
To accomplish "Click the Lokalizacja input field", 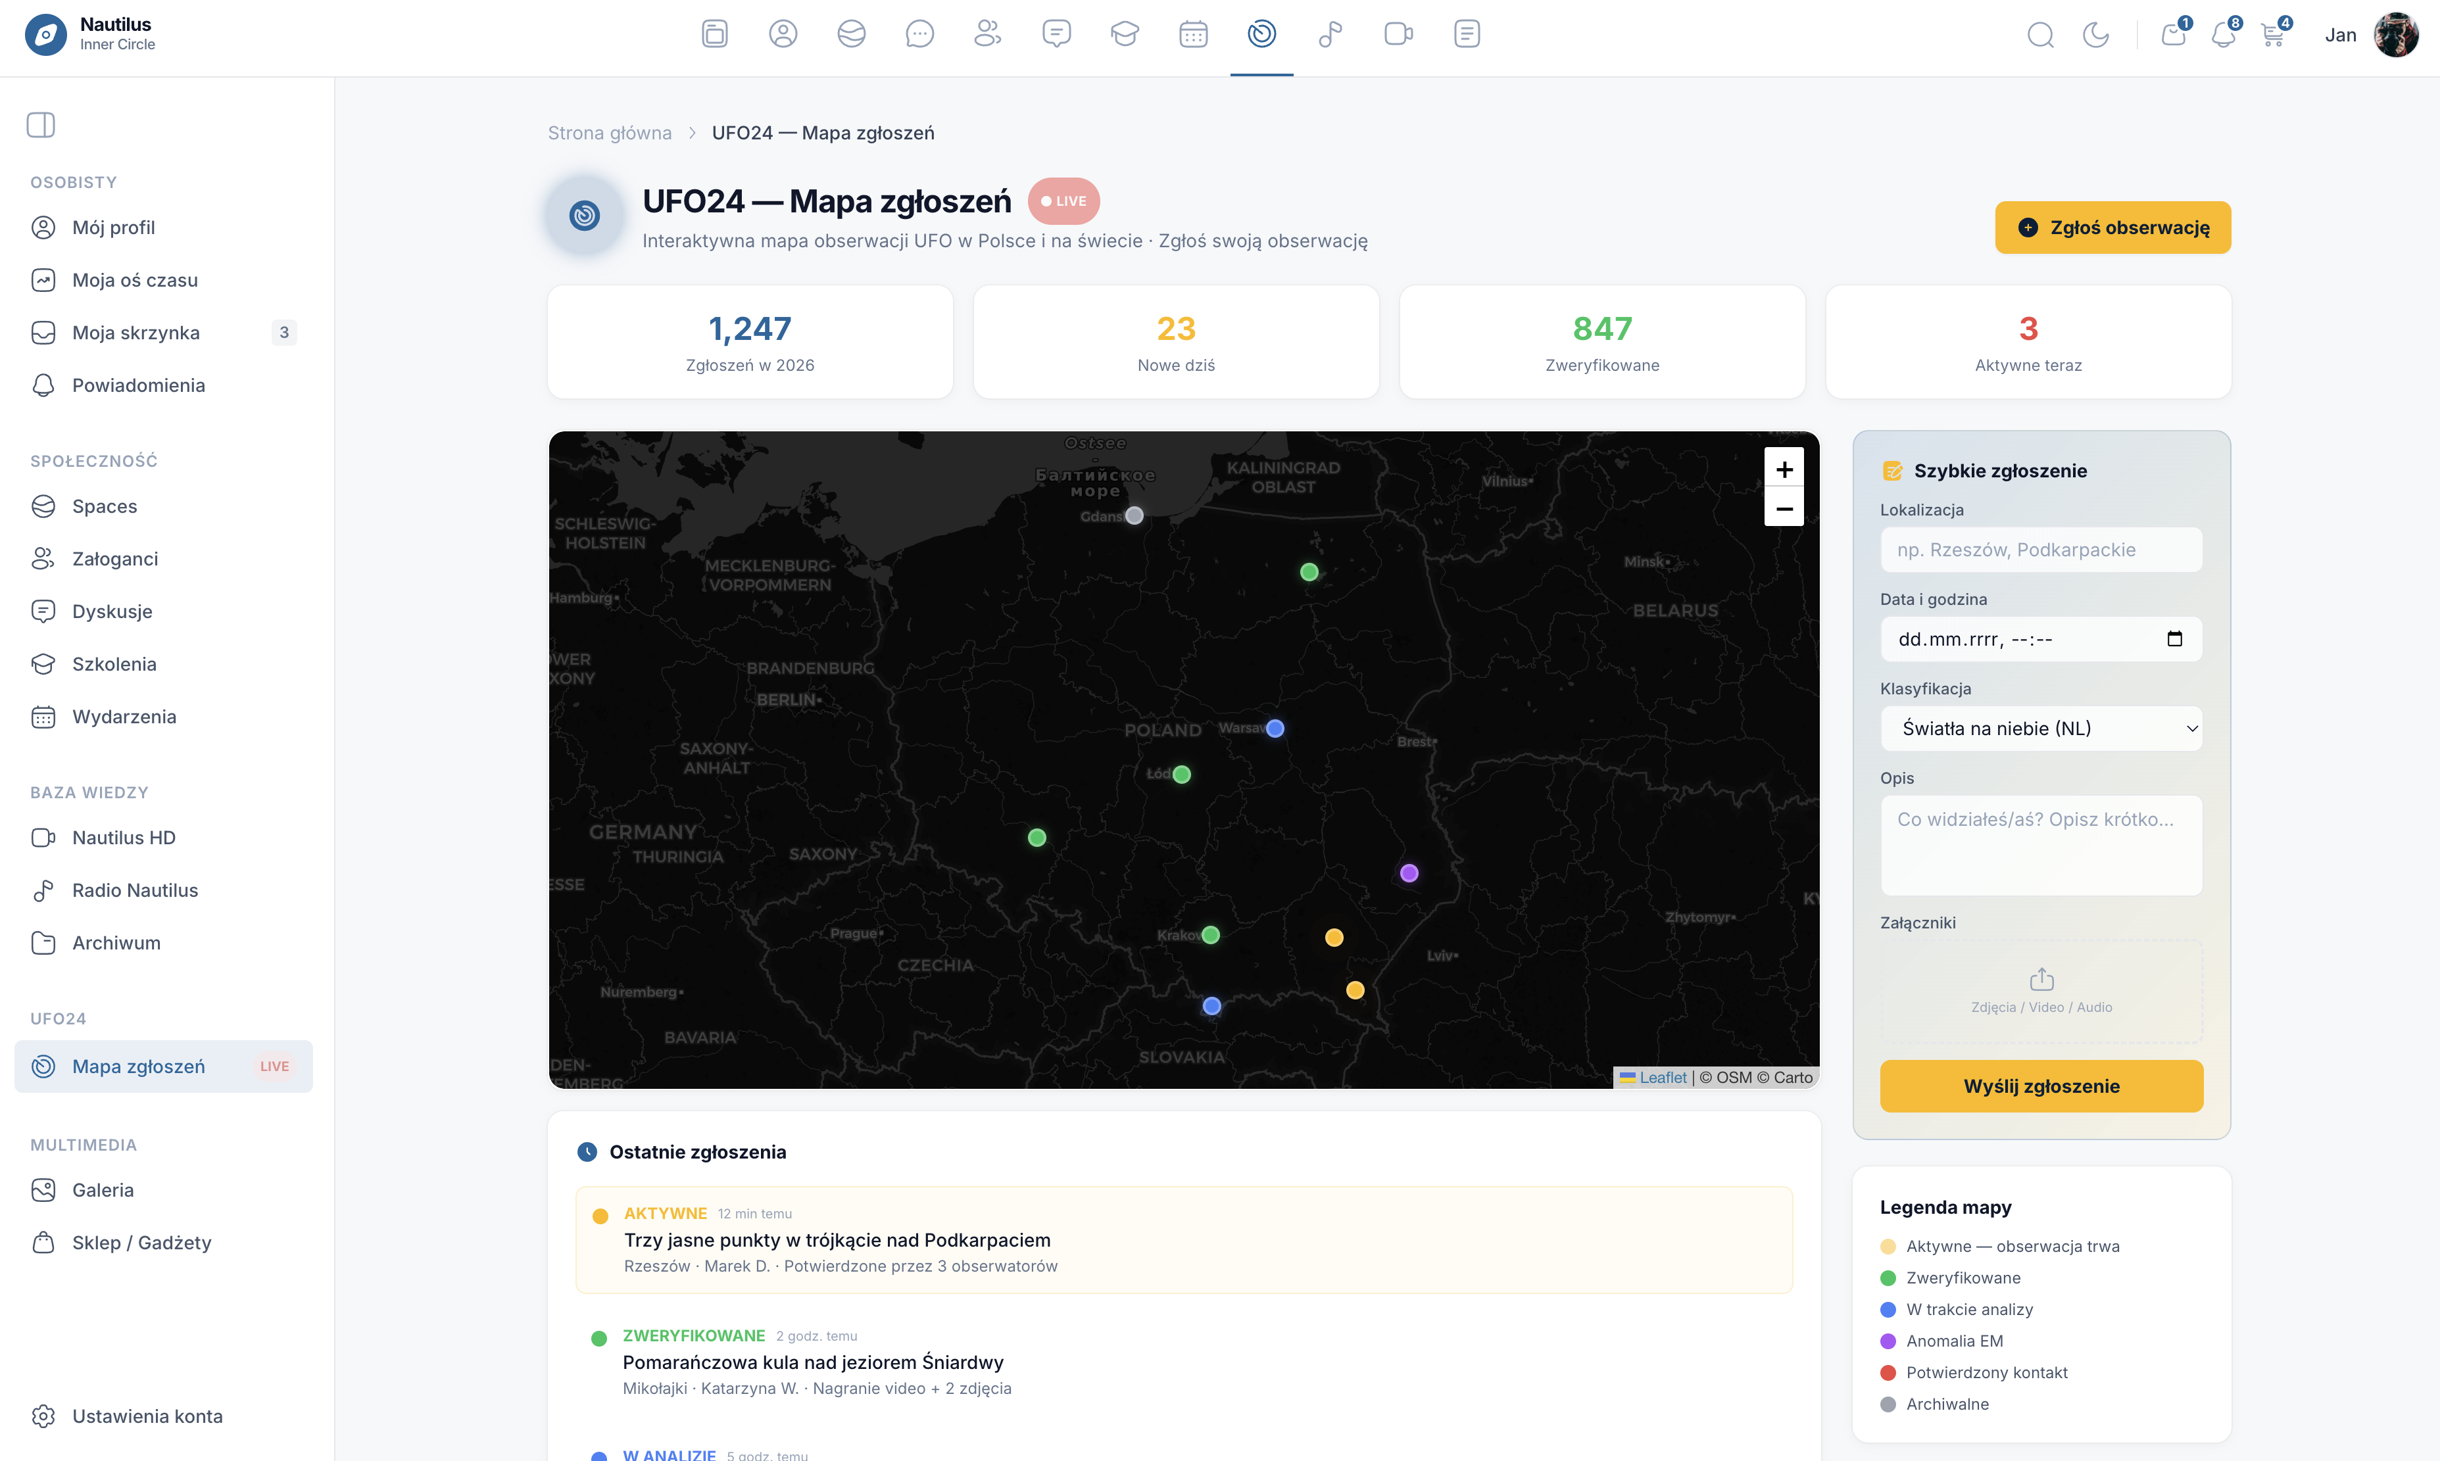I will click(x=2041, y=549).
